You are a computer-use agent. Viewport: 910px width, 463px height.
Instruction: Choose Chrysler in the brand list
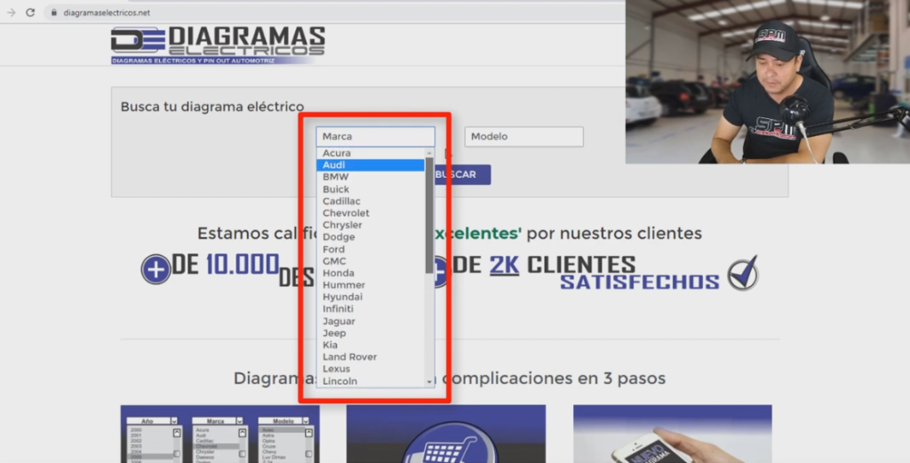tap(371, 225)
